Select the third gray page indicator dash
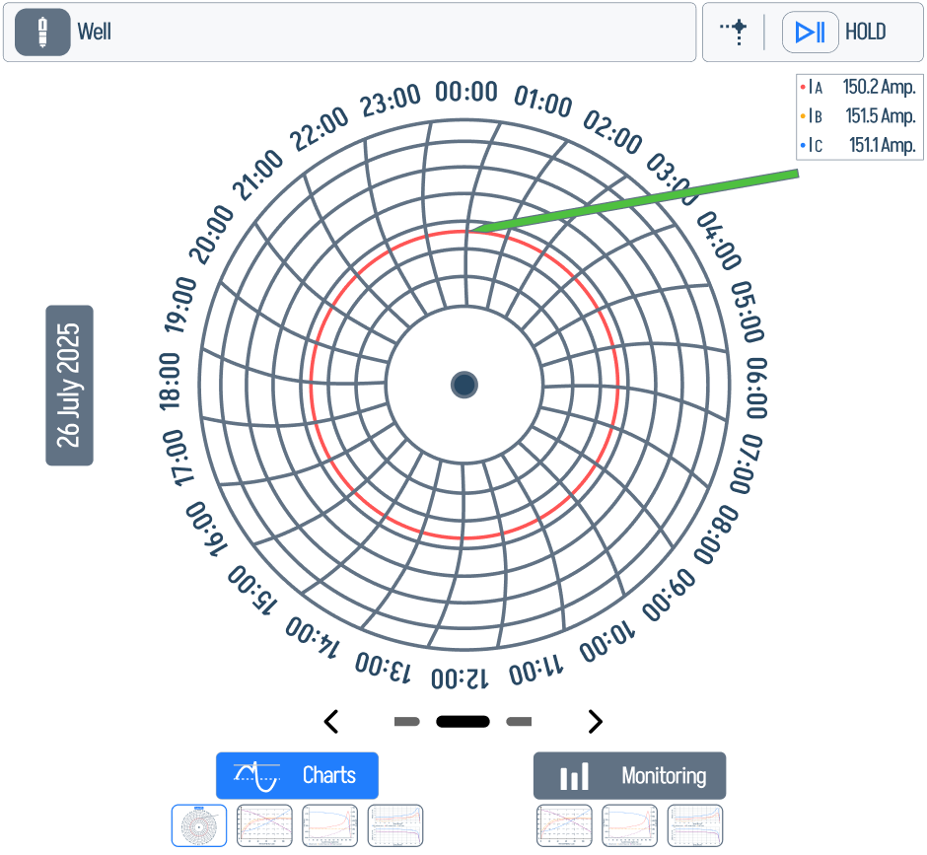The height and width of the screenshot is (855, 927). pyautogui.click(x=519, y=721)
